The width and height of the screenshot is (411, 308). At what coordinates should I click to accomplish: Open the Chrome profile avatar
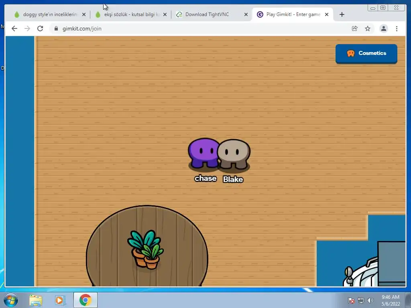pyautogui.click(x=383, y=28)
